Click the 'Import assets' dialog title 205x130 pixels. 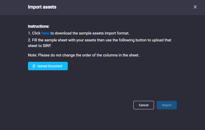[x=42, y=7]
